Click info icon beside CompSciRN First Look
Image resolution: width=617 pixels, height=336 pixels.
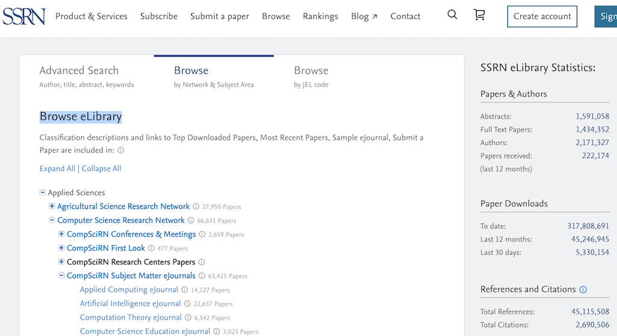tap(151, 248)
